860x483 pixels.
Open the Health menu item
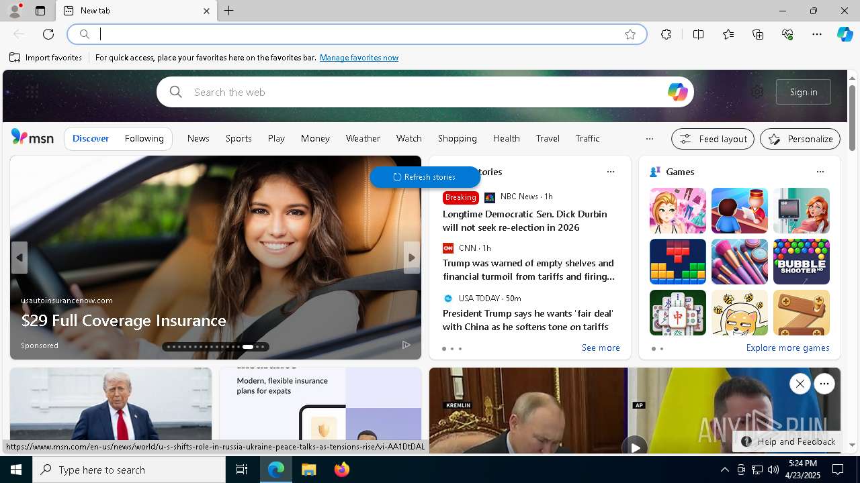click(506, 138)
